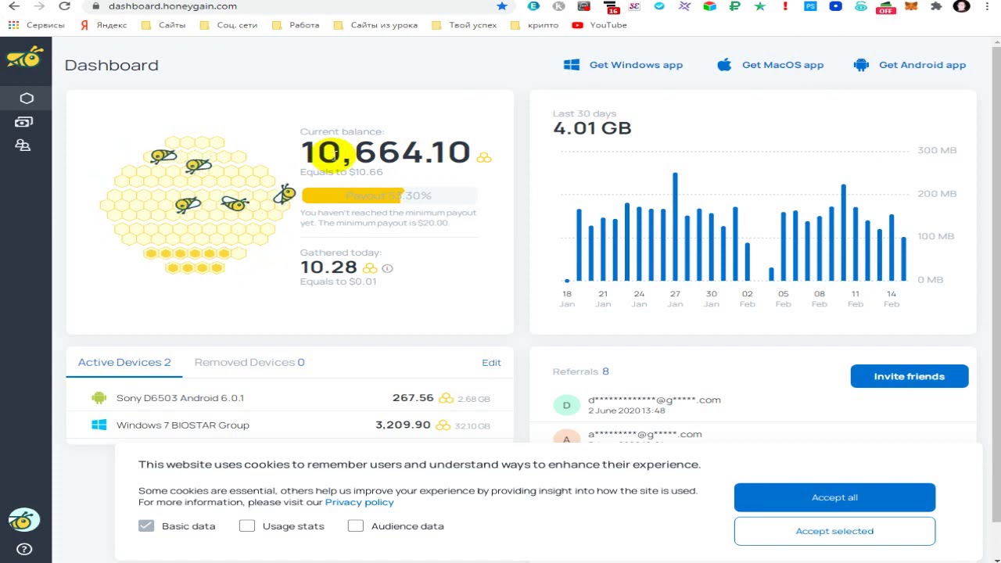Click the Referrals 8 heading
This screenshot has width=1001, height=563.
581,371
